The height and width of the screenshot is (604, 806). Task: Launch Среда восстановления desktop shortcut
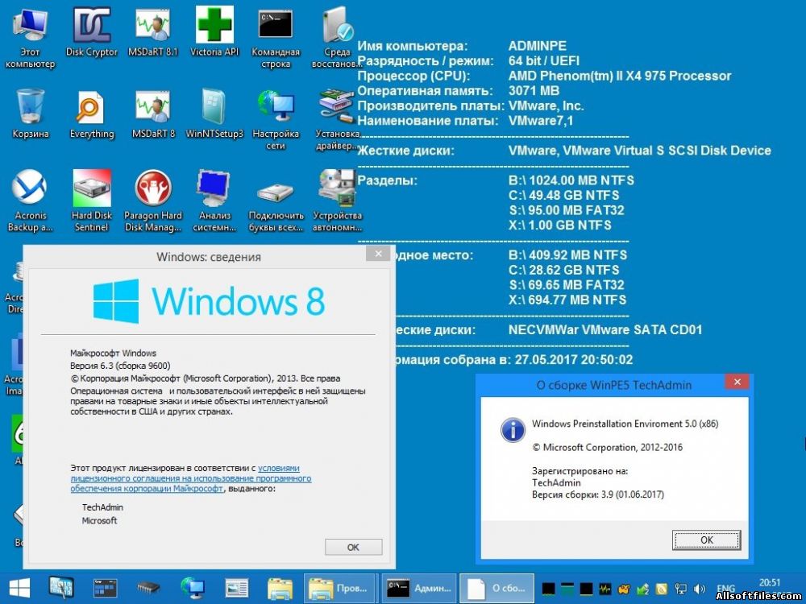337,39
